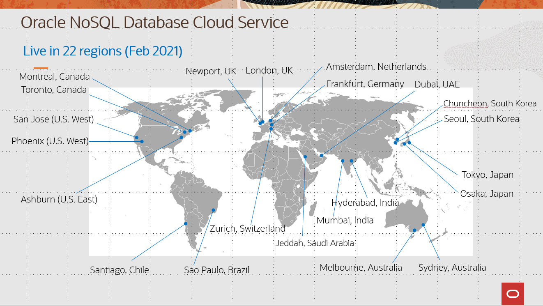This screenshot has width=543, height=306.
Task: Click the "Jeddah, Saudi Arabia" label
Action: [315, 243]
